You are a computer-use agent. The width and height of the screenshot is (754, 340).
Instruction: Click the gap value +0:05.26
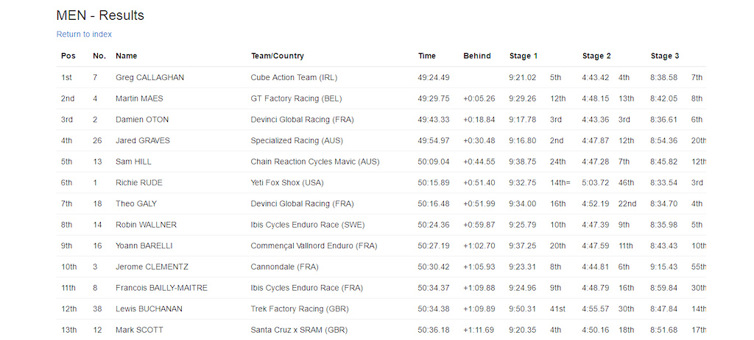pos(479,99)
